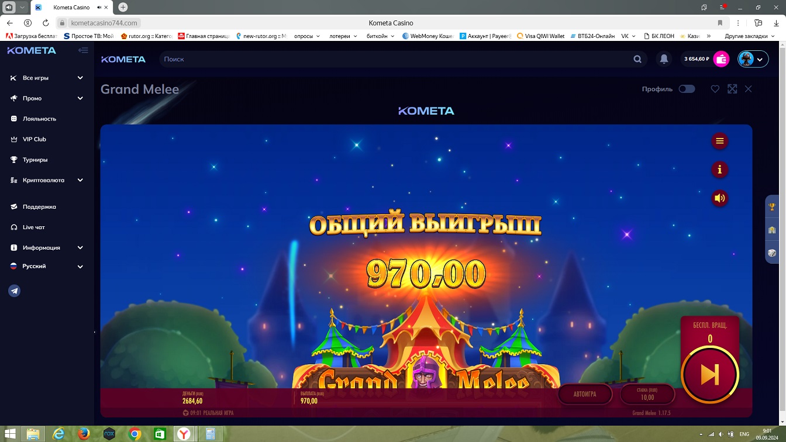Viewport: 786px width, 442px height.
Task: Open a new browser tab
Action: pos(123,7)
